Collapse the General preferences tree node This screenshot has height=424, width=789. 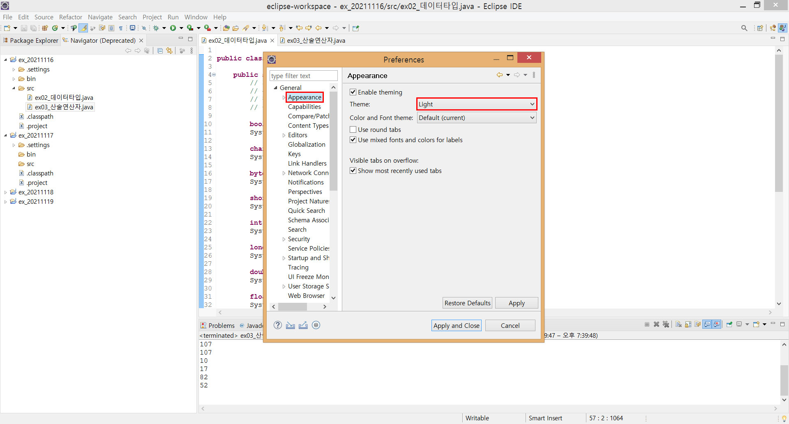(x=275, y=88)
